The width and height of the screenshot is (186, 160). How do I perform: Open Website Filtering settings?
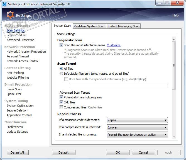(18, 77)
